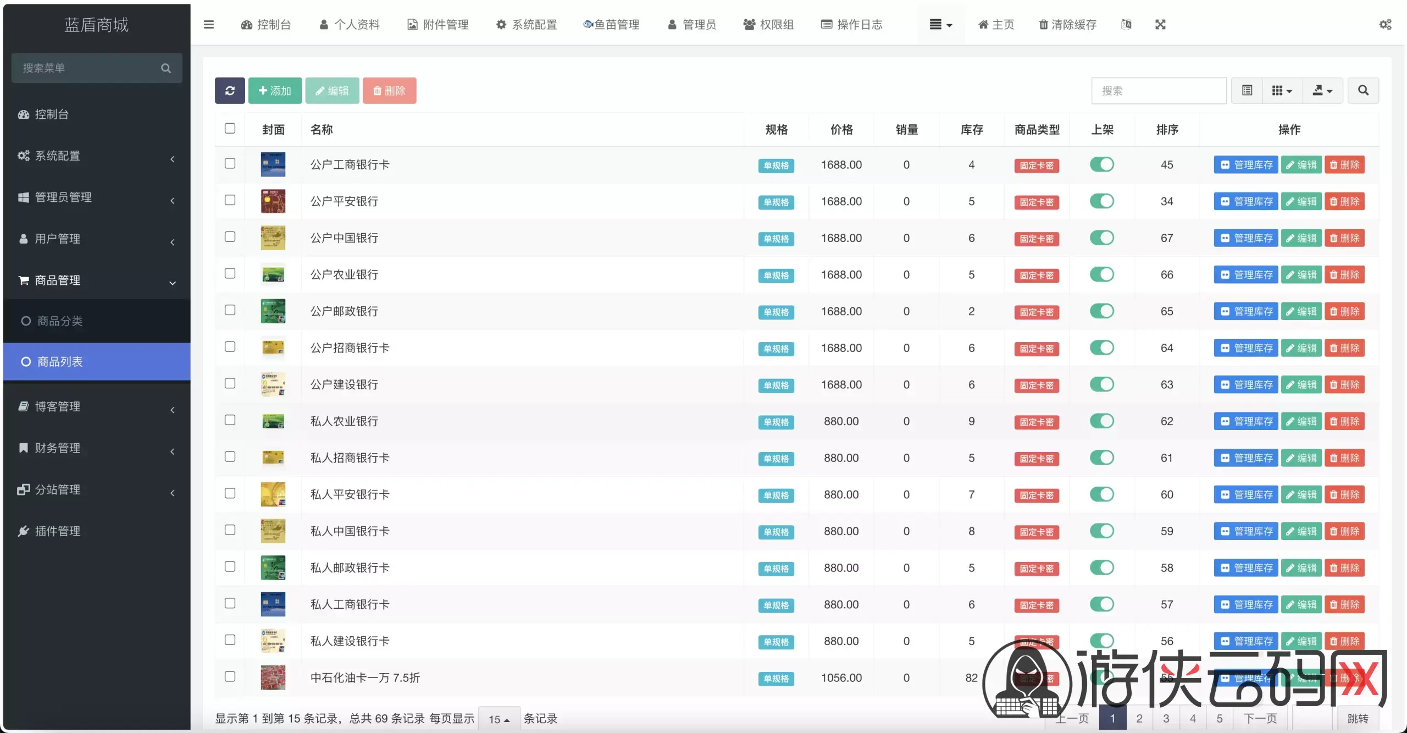1407x733 pixels.
Task: Check the 公户农业银行 row checkbox
Action: (x=230, y=273)
